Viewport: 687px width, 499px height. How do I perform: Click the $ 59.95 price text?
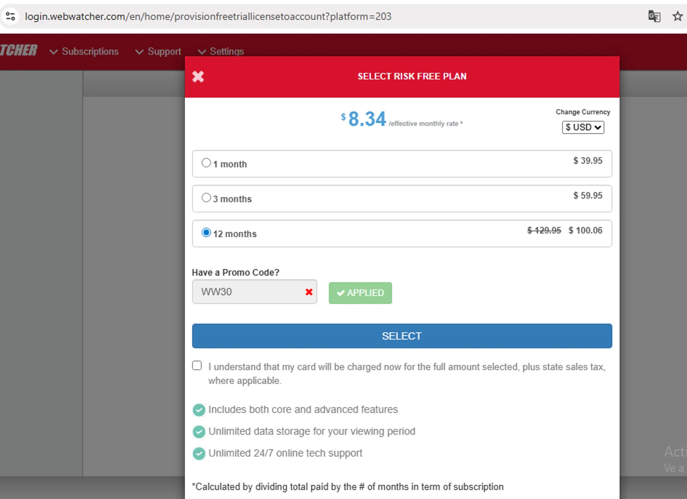tap(588, 195)
